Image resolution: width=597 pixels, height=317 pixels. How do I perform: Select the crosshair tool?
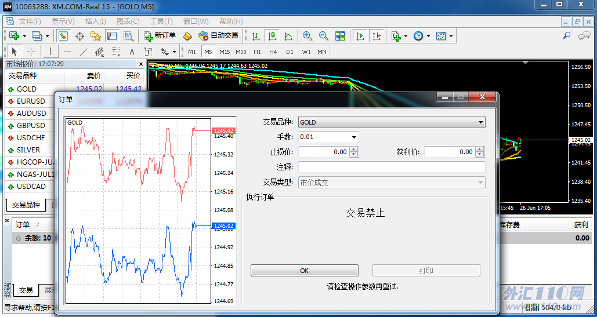31,52
